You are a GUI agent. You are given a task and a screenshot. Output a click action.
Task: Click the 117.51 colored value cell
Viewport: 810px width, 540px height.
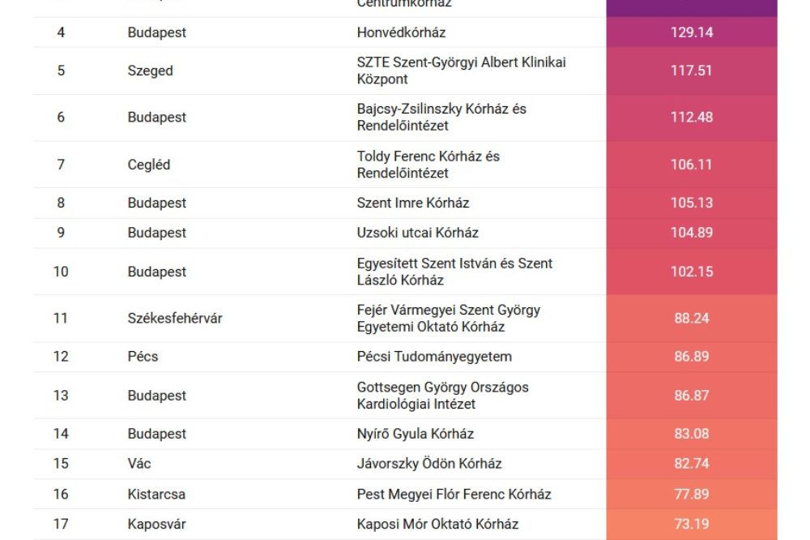coord(691,71)
